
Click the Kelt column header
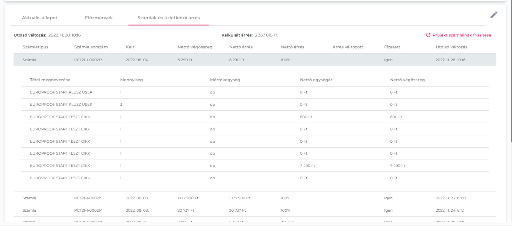point(130,47)
